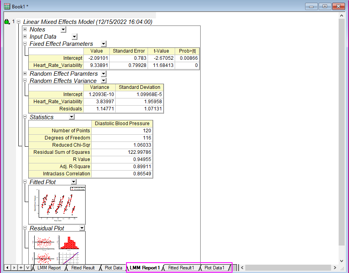Expand the Notes section
The width and height of the screenshot is (349, 273).
click(x=25, y=29)
